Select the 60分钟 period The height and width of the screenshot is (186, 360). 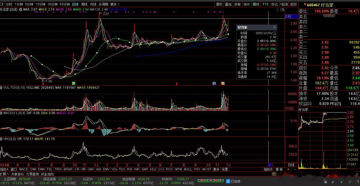tap(64, 4)
